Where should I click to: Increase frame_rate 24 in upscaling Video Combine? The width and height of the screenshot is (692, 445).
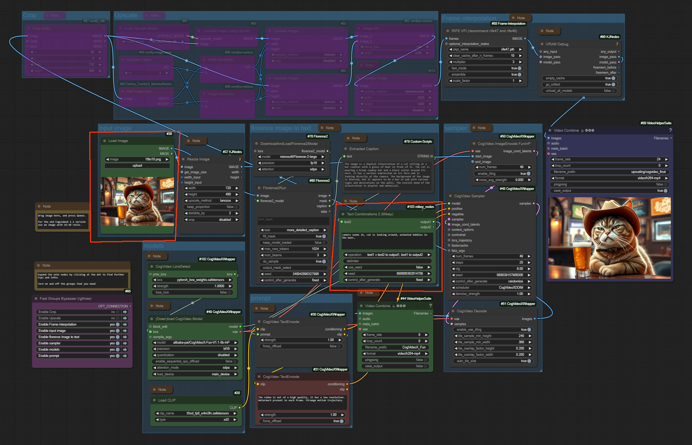[x=666, y=159]
